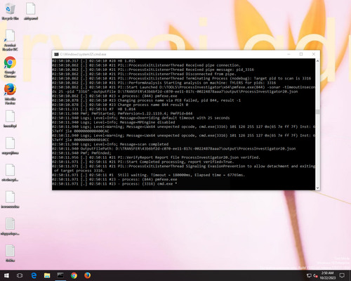This screenshot has width=351, height=281.
Task: Click the taskbar clock showing 2:50 AM
Action: point(327,275)
